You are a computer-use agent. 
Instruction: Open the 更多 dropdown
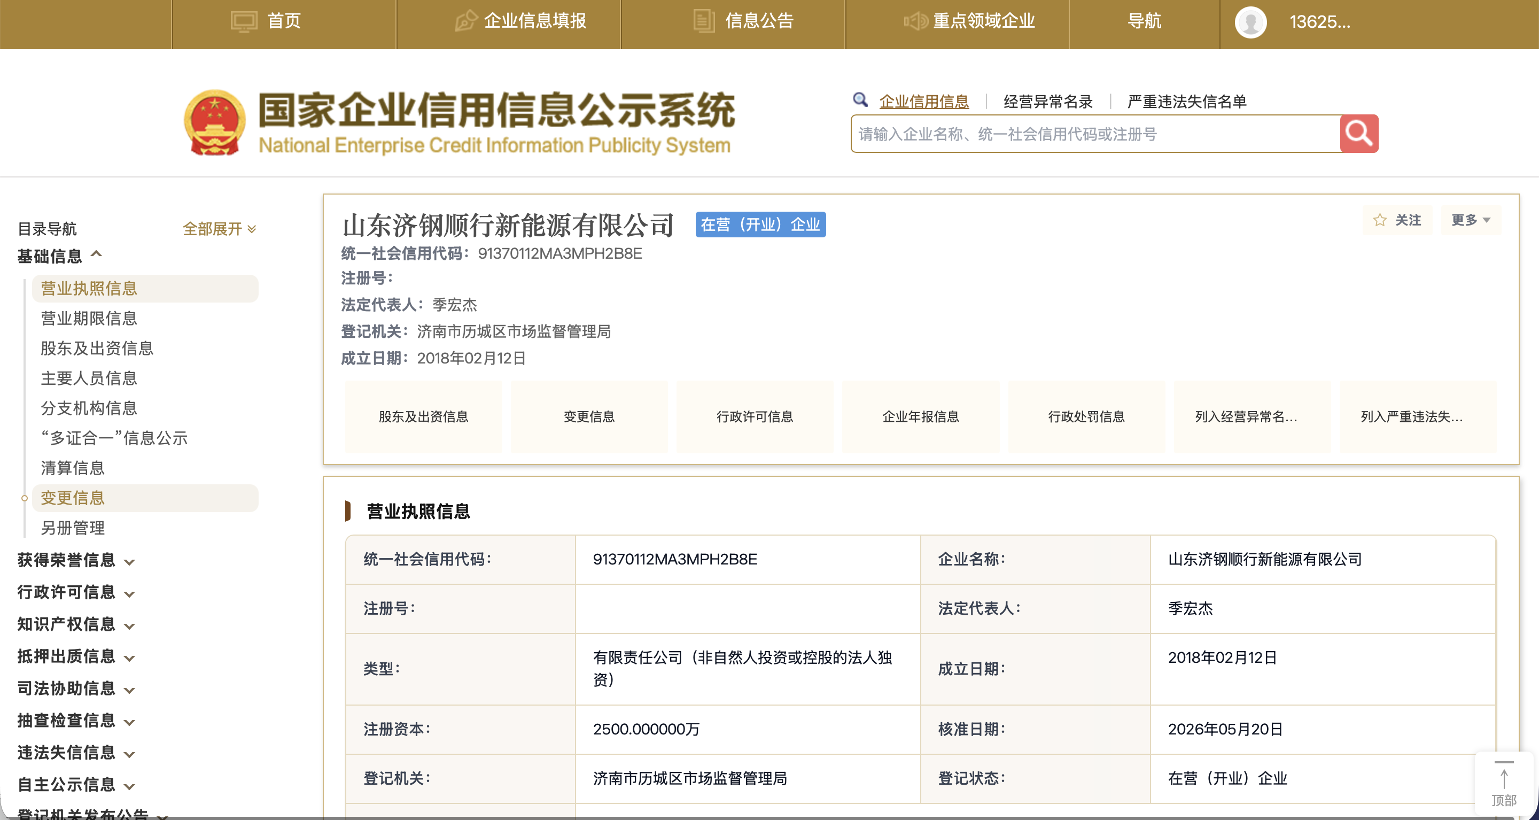[x=1470, y=220]
